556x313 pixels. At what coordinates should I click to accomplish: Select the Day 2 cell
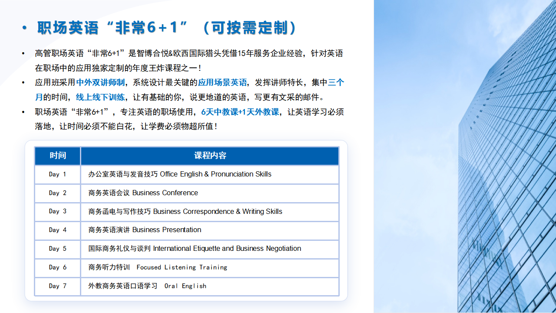(x=58, y=193)
